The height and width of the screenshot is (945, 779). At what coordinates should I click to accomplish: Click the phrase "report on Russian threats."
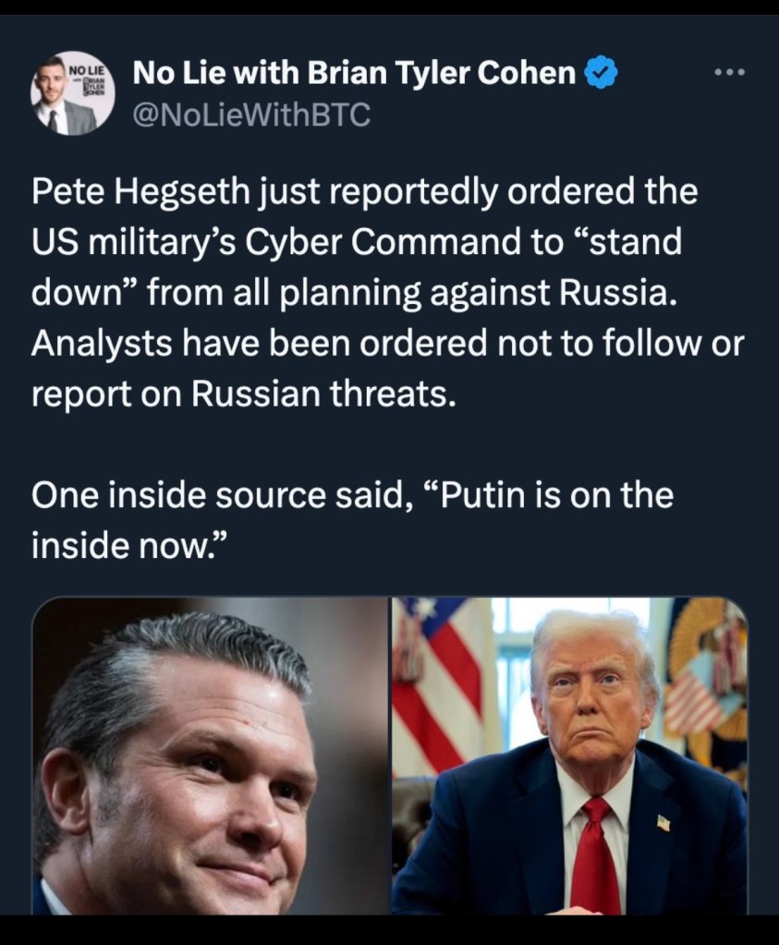click(244, 394)
